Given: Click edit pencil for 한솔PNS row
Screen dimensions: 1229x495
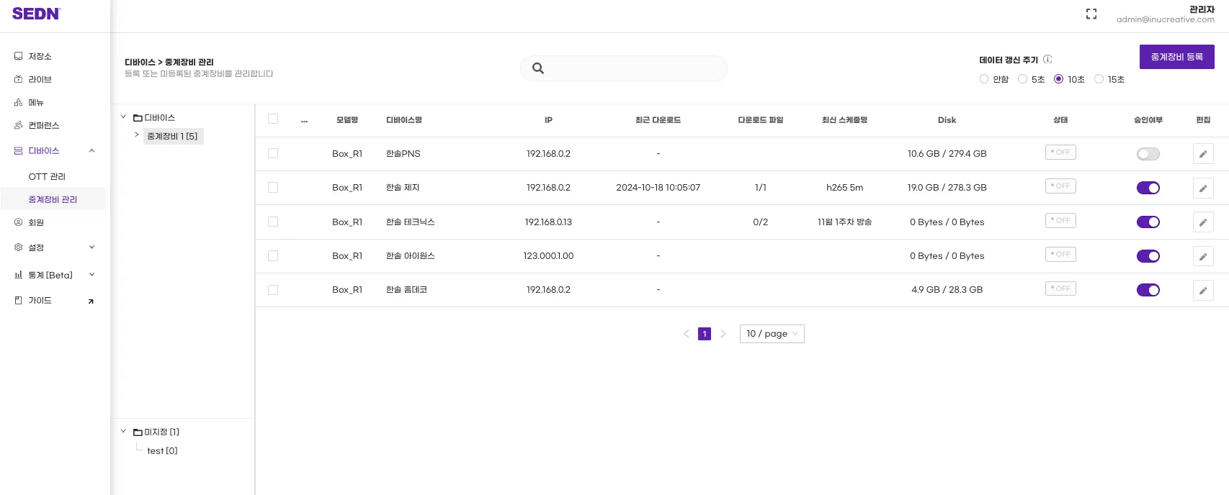Looking at the screenshot, I should 1203,154.
